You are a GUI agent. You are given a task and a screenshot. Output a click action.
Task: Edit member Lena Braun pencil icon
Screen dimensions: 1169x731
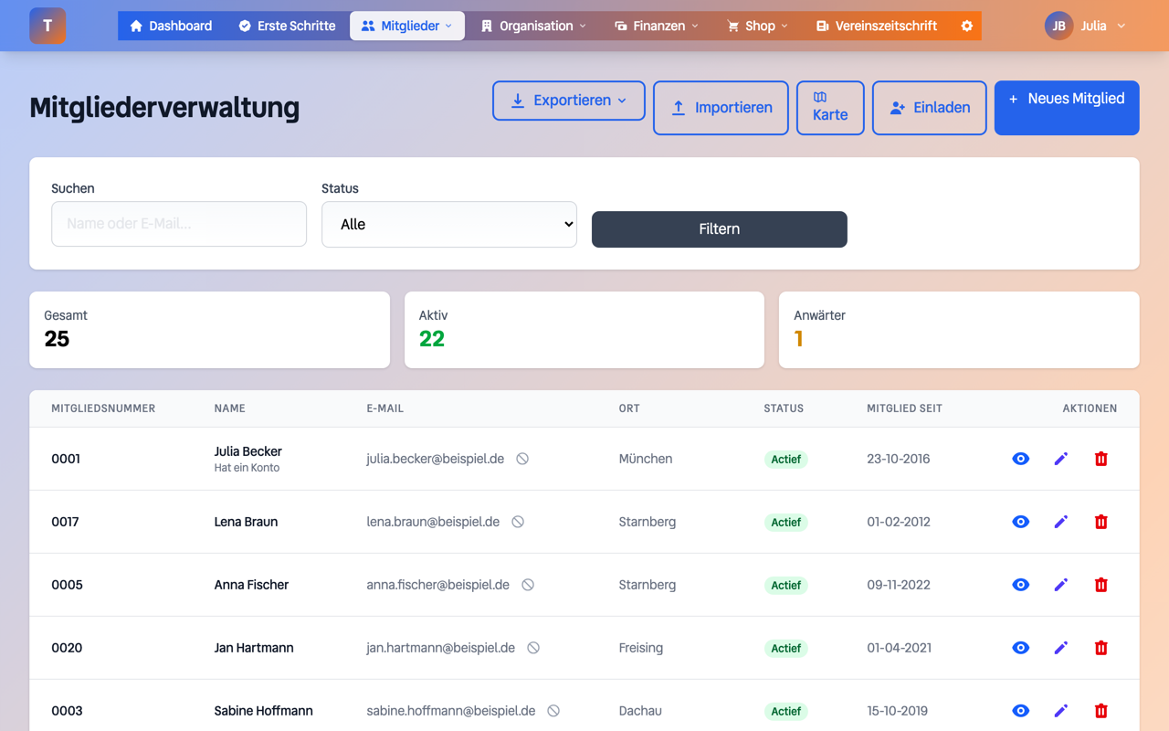1061,522
